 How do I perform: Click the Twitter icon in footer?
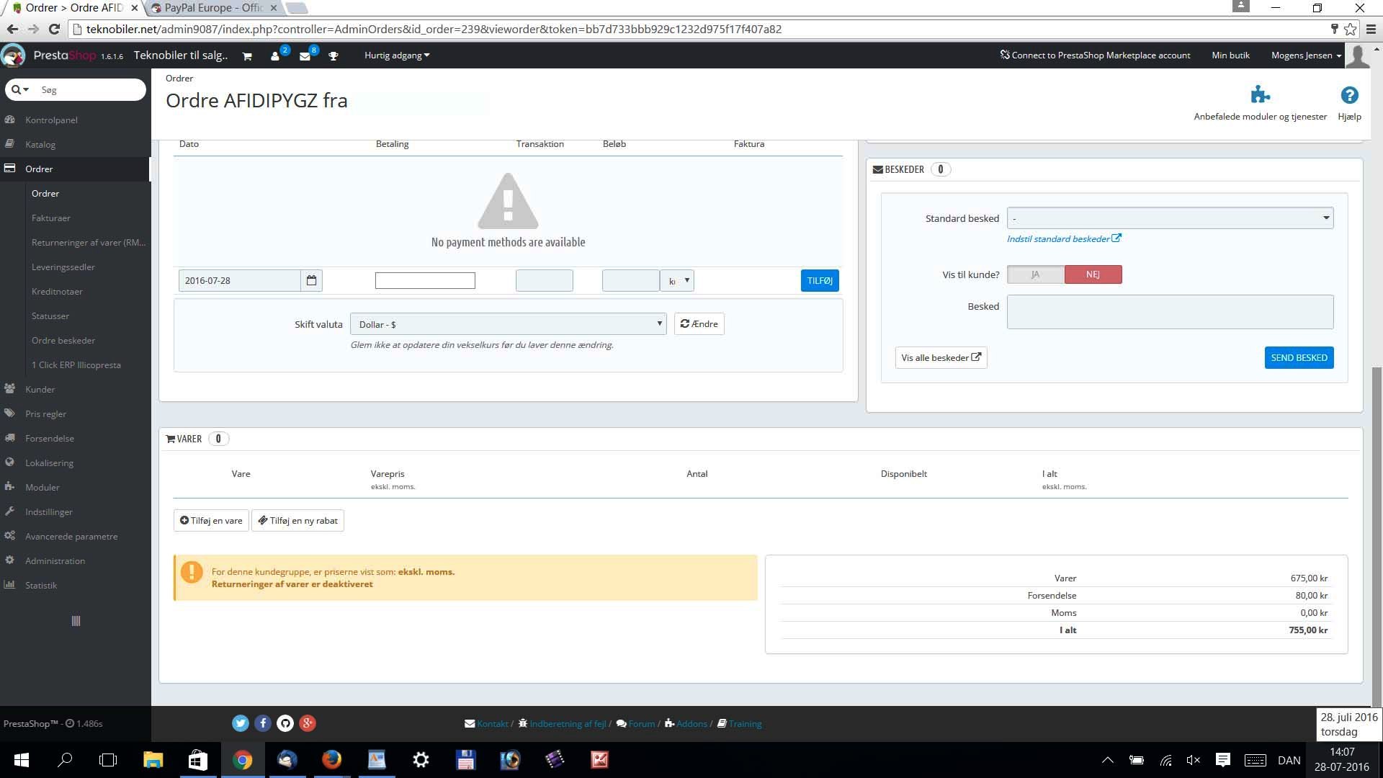point(241,723)
